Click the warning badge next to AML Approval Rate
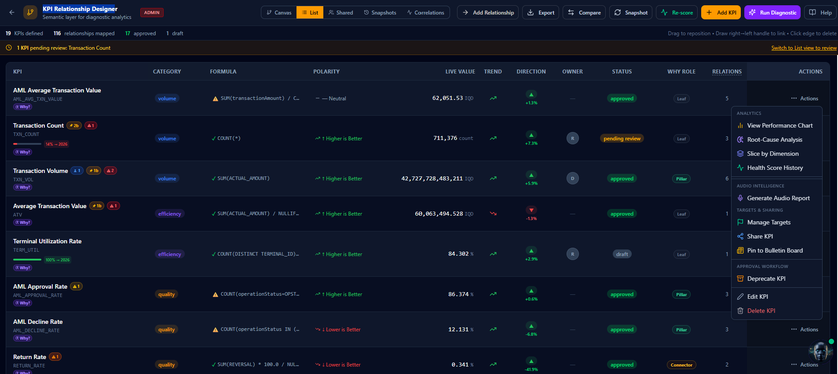The height and width of the screenshot is (374, 838). point(77,286)
